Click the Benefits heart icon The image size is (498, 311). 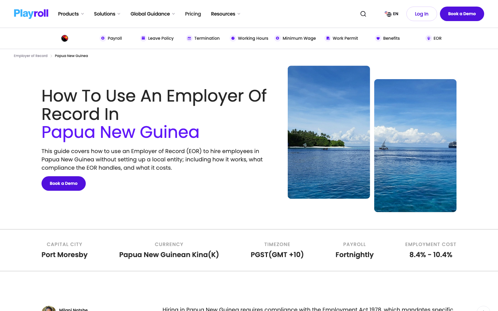tap(378, 38)
